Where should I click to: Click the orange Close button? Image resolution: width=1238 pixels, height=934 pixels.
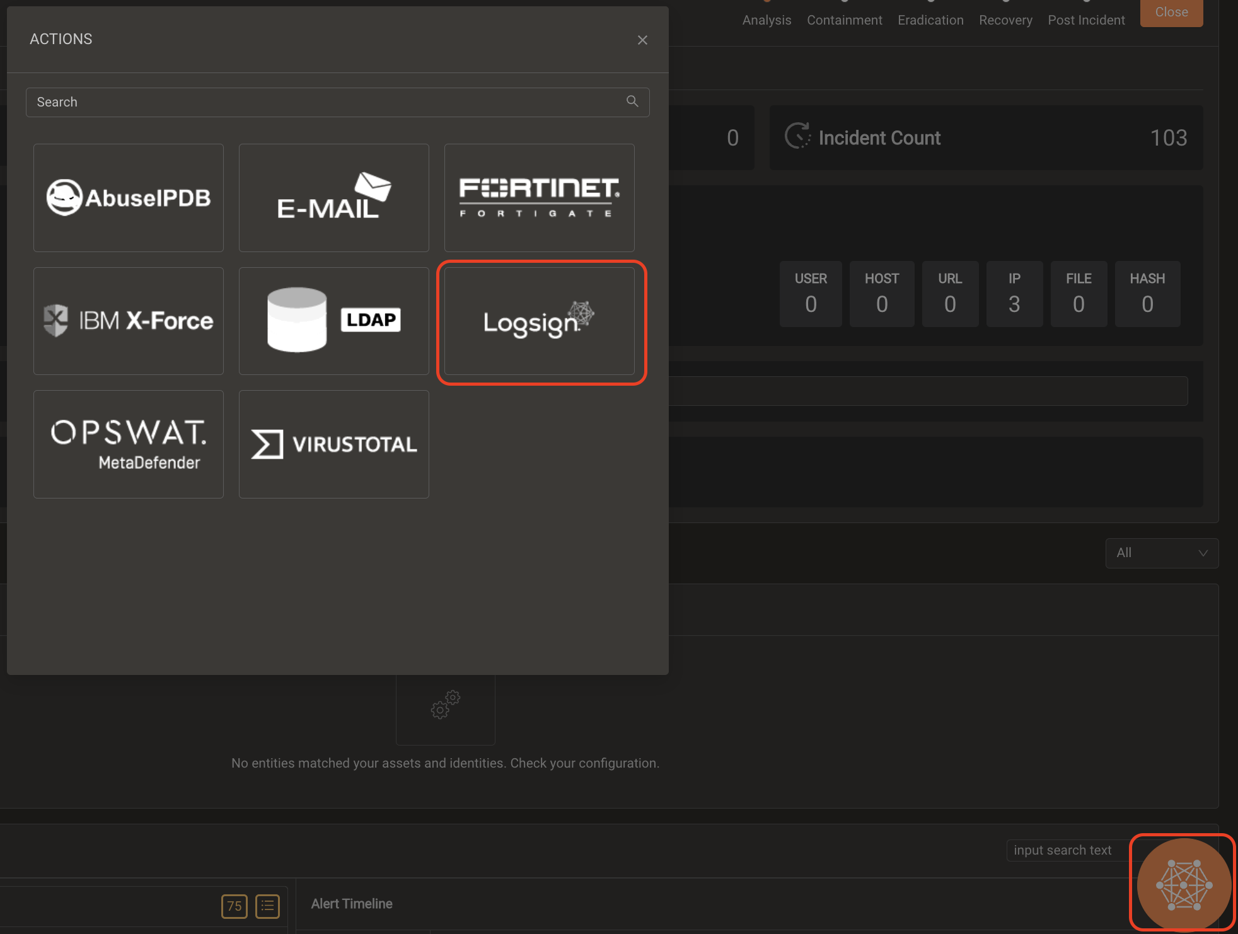click(1172, 13)
